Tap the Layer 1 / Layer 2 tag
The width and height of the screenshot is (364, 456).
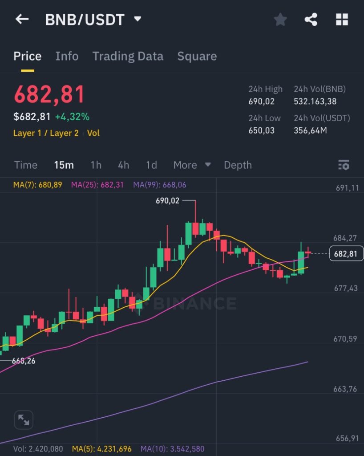(x=46, y=133)
